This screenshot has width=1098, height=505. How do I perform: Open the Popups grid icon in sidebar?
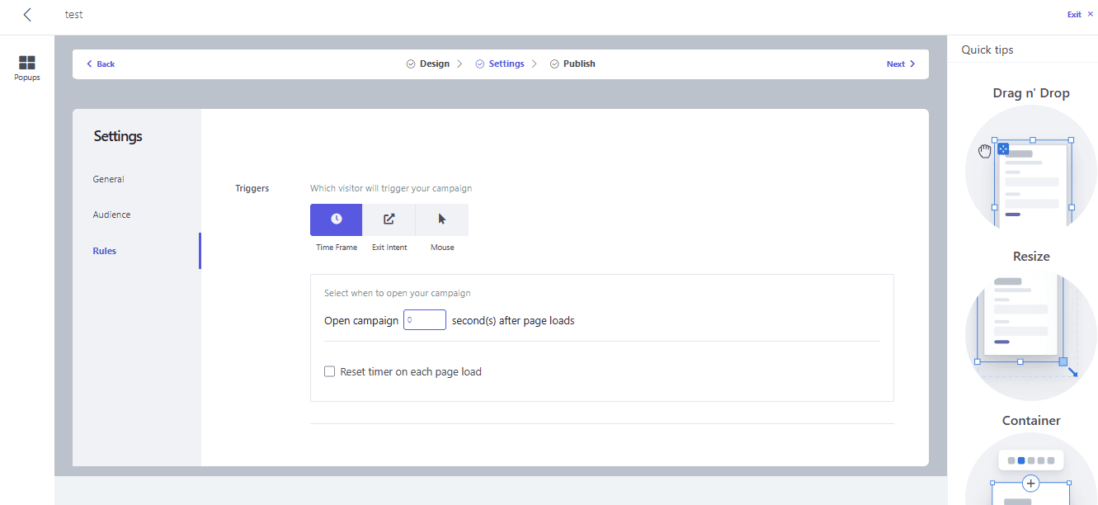point(27,63)
